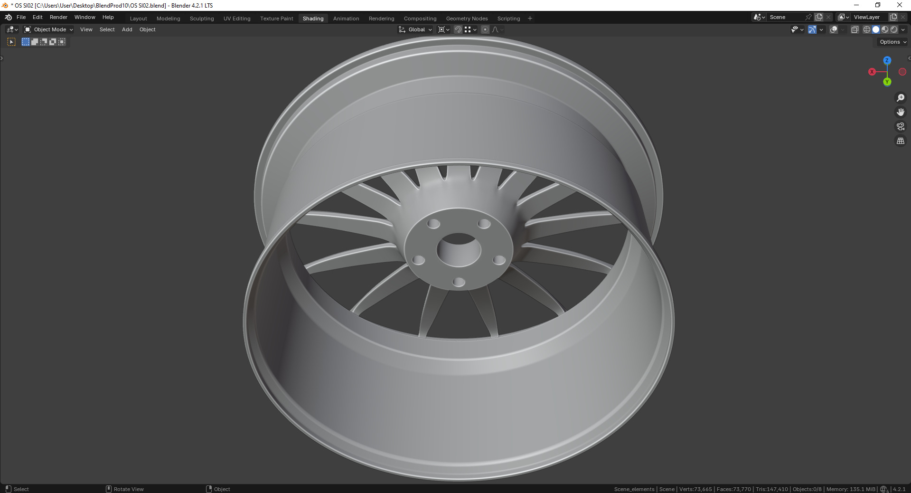The height and width of the screenshot is (493, 911).
Task: Switch to wireframe viewport shading
Action: tap(867, 29)
